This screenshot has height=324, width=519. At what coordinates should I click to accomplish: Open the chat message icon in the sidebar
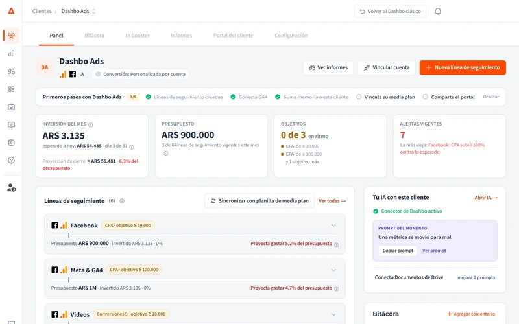click(x=11, y=125)
